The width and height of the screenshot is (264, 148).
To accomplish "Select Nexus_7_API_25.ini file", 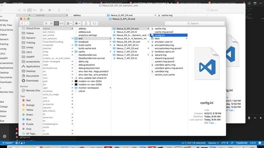I will pos(127,58).
